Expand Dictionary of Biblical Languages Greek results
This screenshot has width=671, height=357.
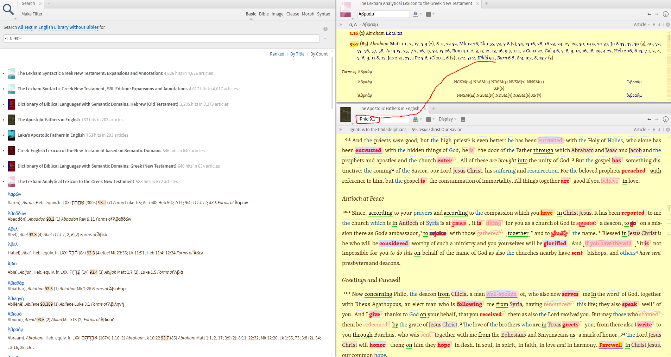tap(4, 166)
